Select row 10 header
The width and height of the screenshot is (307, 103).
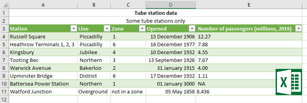(x=4, y=84)
